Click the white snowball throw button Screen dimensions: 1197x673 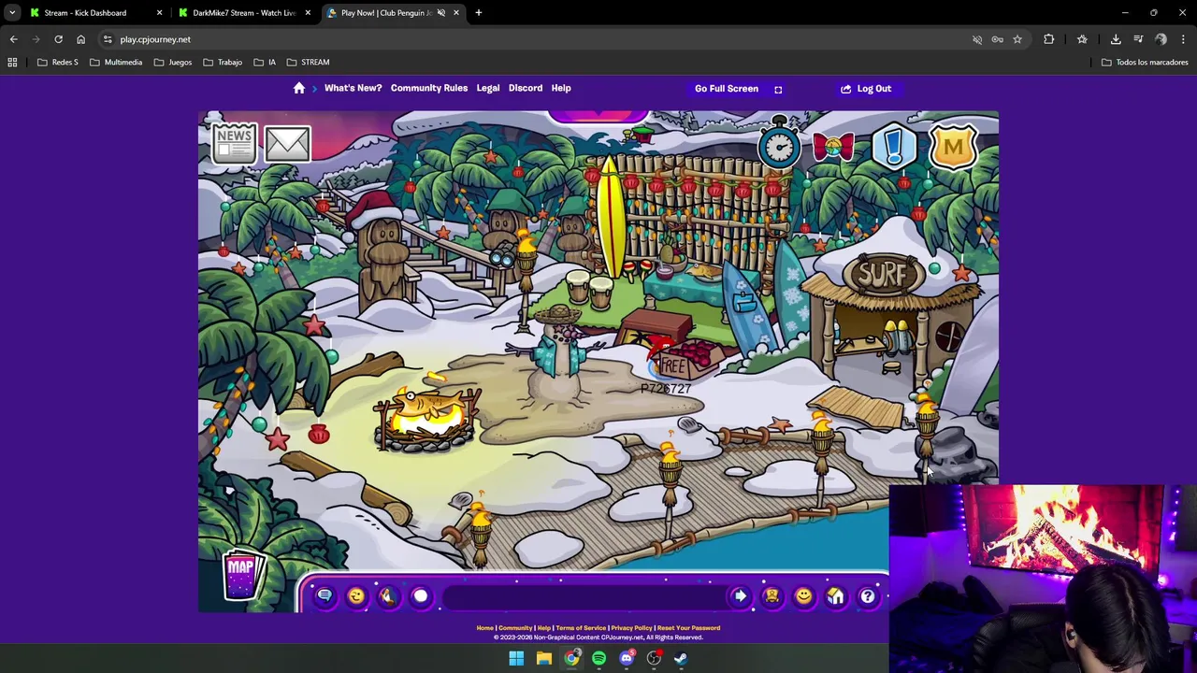420,596
